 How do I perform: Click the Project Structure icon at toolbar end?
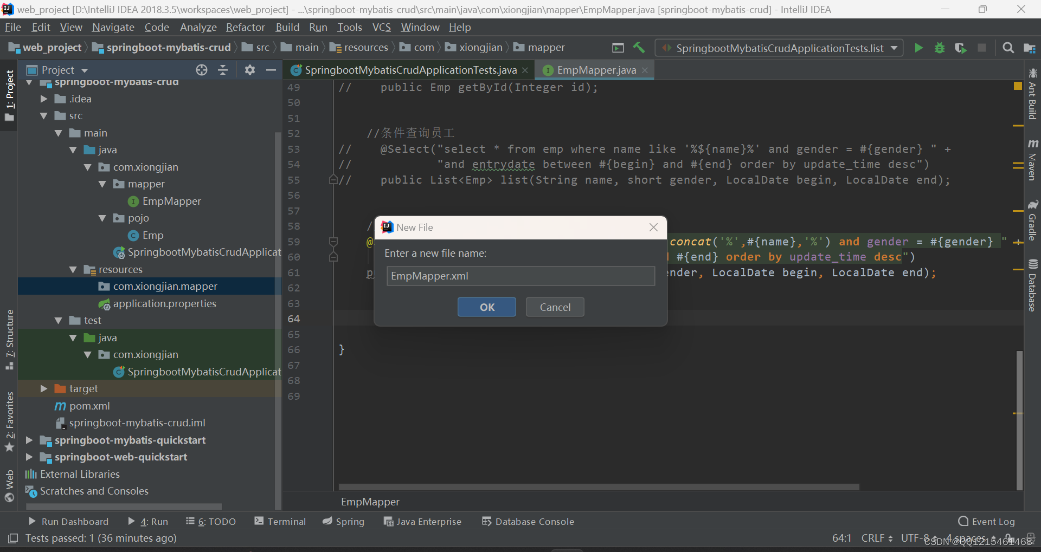tap(1029, 48)
